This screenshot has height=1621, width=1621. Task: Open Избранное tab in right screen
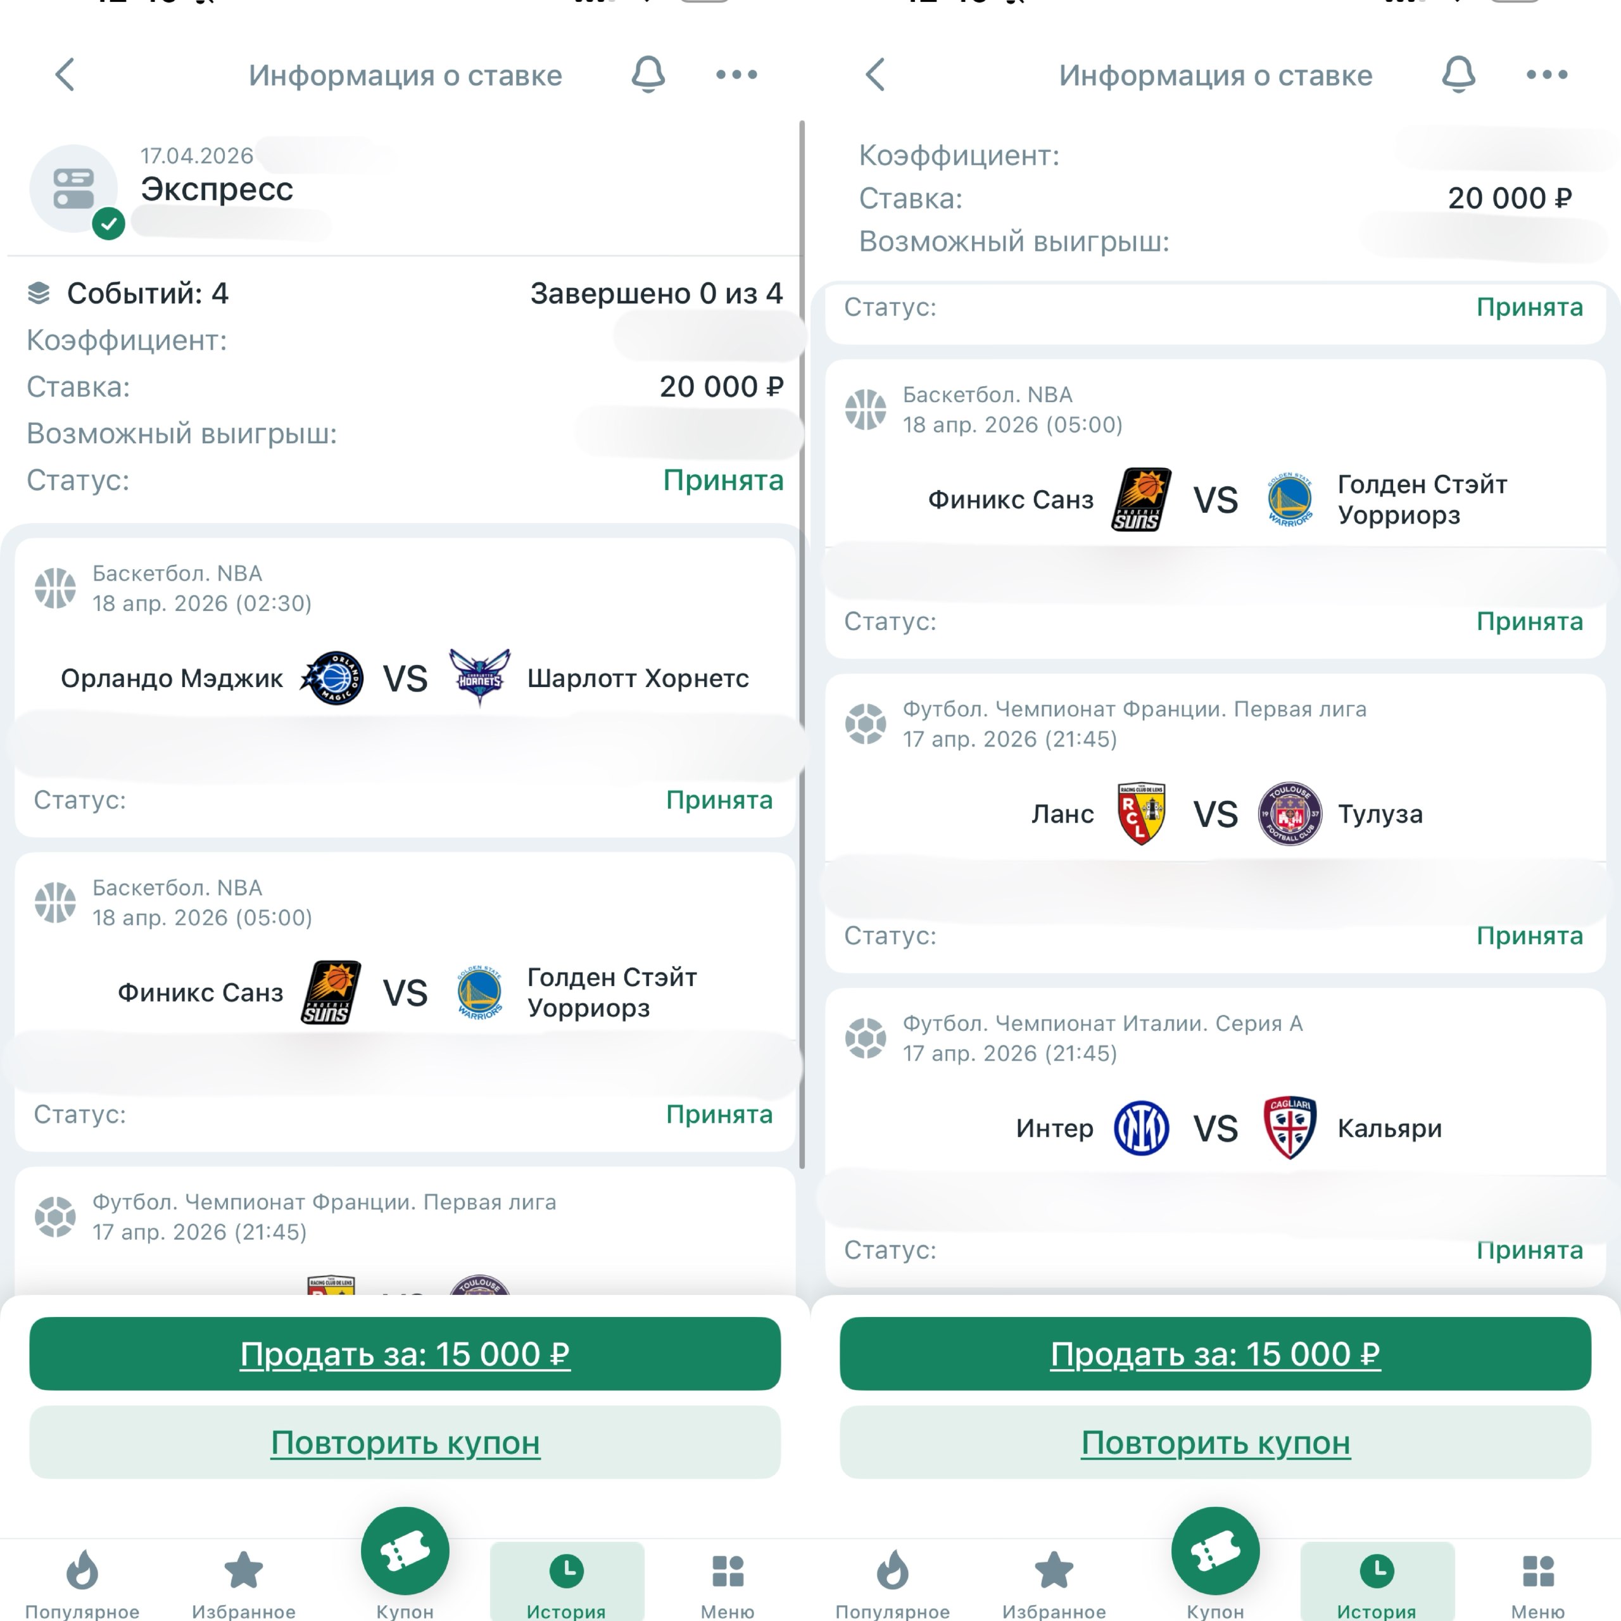point(1054,1582)
